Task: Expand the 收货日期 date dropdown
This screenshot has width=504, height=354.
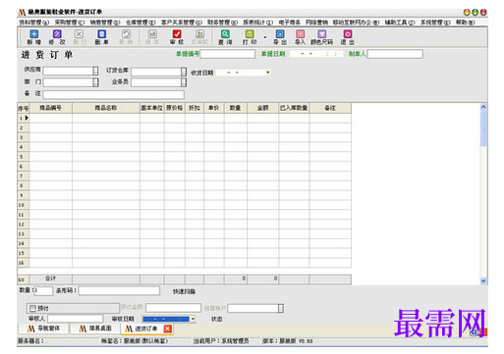Action: (267, 73)
